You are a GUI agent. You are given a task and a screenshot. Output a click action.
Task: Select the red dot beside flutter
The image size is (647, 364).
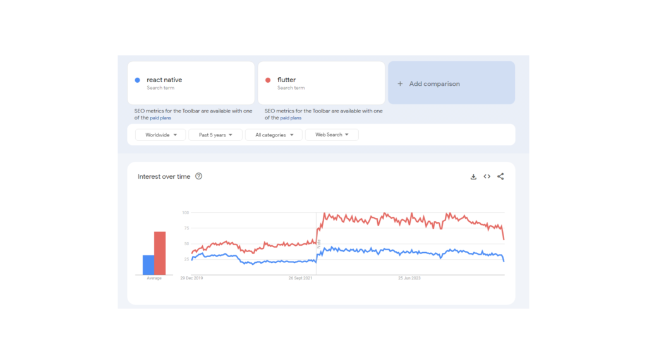coord(268,80)
